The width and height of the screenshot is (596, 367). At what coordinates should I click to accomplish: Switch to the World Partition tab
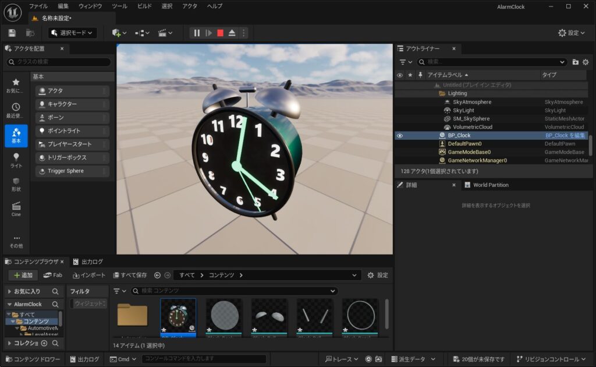(490, 185)
